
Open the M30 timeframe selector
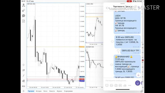[23, 86]
